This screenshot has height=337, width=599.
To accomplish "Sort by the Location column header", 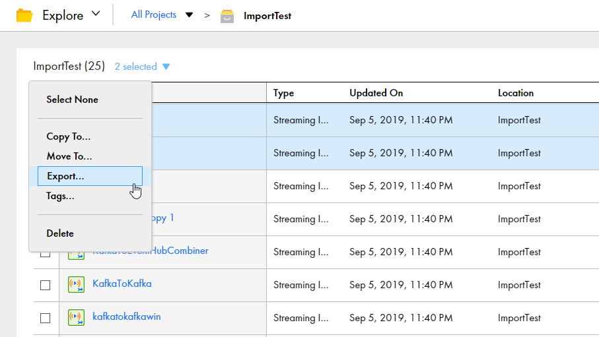I will tap(516, 93).
